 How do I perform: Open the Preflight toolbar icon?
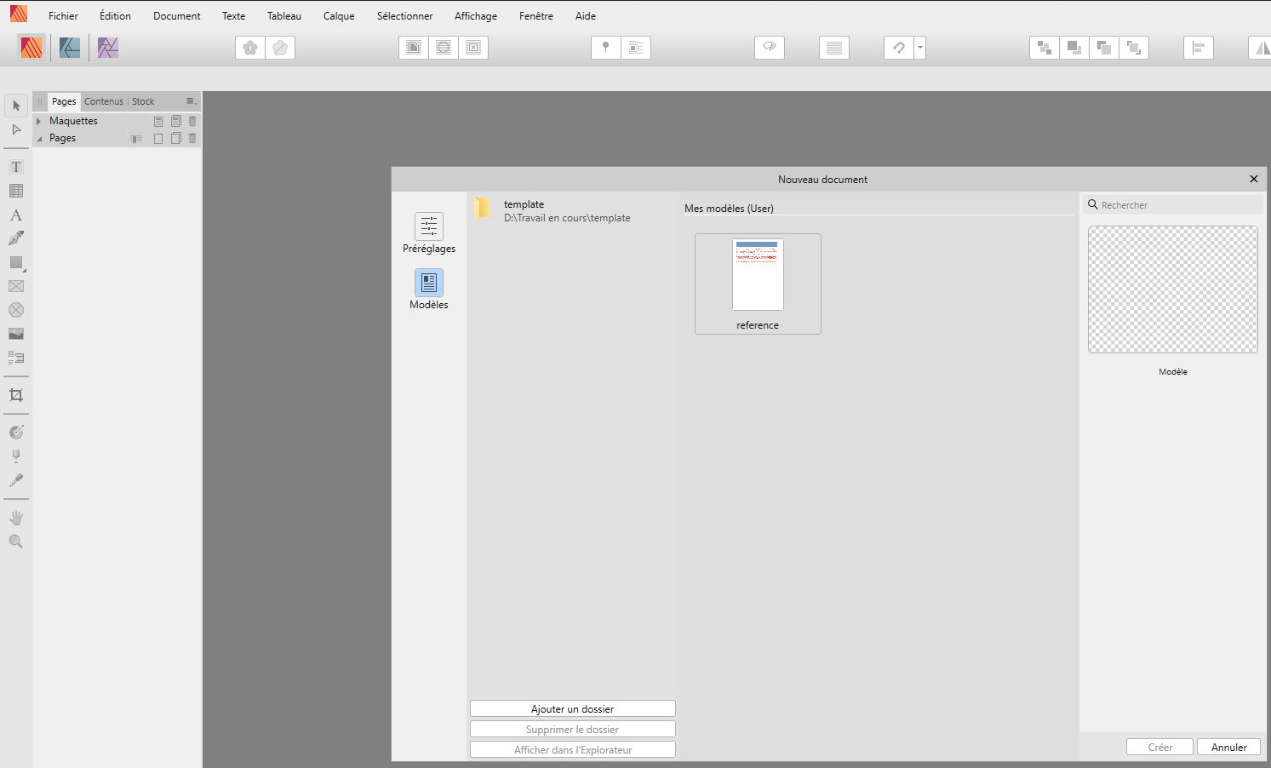[770, 48]
